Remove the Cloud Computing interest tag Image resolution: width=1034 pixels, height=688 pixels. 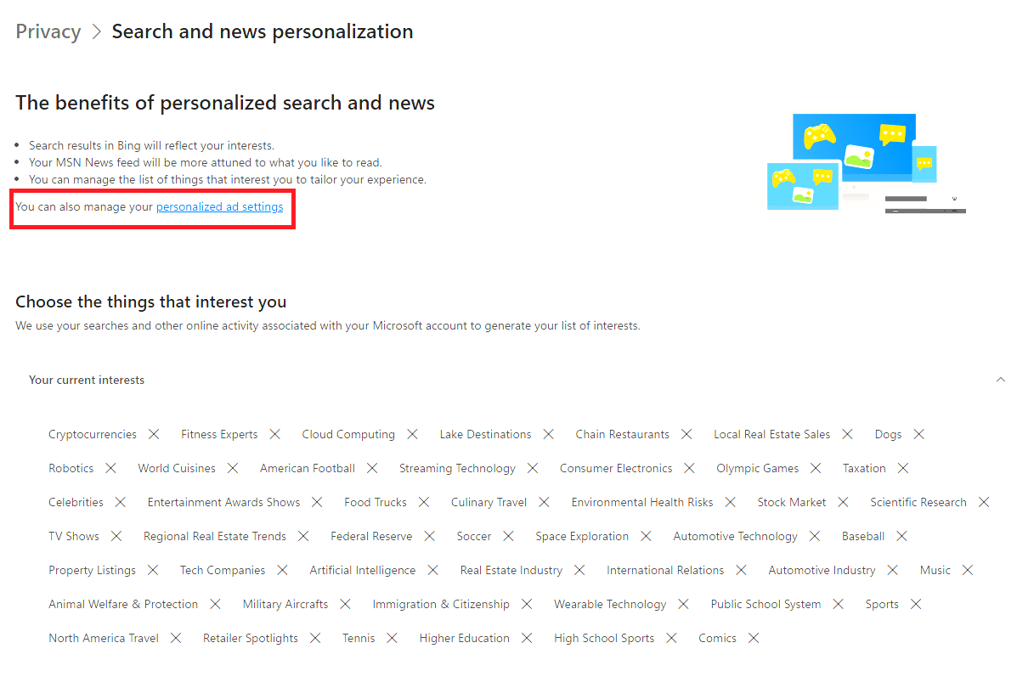point(412,434)
